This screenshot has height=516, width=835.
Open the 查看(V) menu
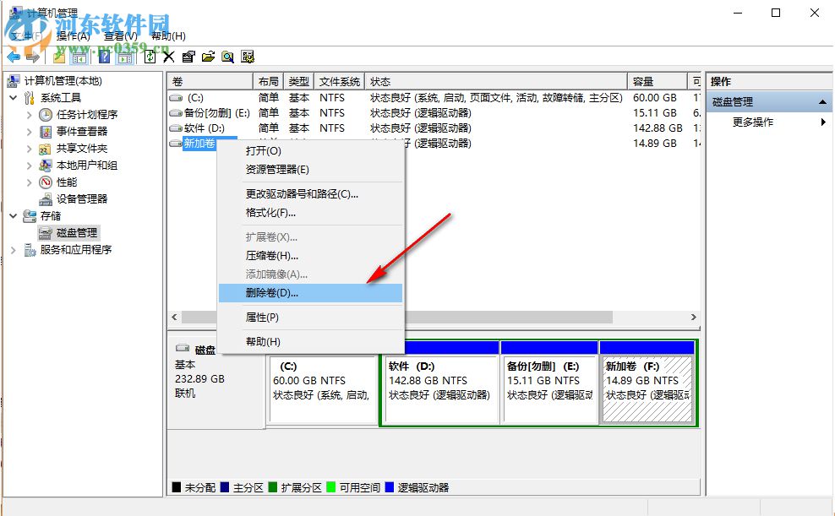coord(121,35)
